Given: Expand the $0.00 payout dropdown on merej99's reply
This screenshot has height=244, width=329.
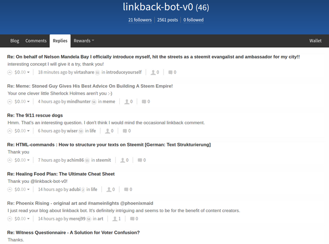Looking at the screenshot, I should click(x=22, y=219).
